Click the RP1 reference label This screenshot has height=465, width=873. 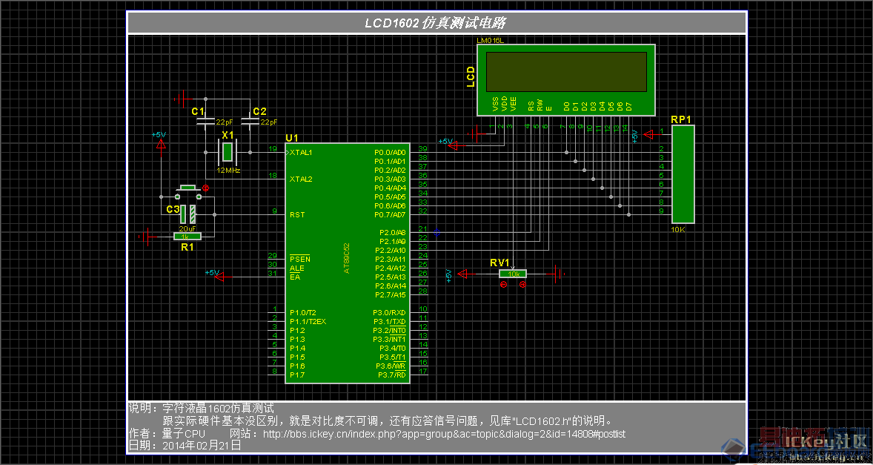click(681, 119)
